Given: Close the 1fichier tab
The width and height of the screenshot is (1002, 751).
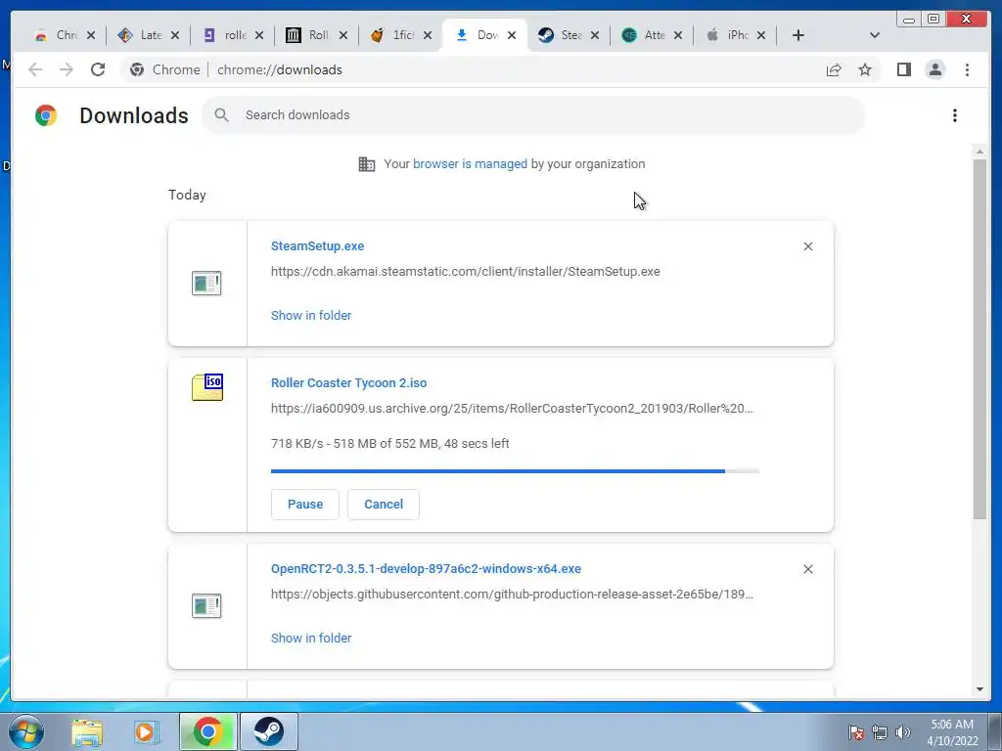Looking at the screenshot, I should tap(428, 35).
